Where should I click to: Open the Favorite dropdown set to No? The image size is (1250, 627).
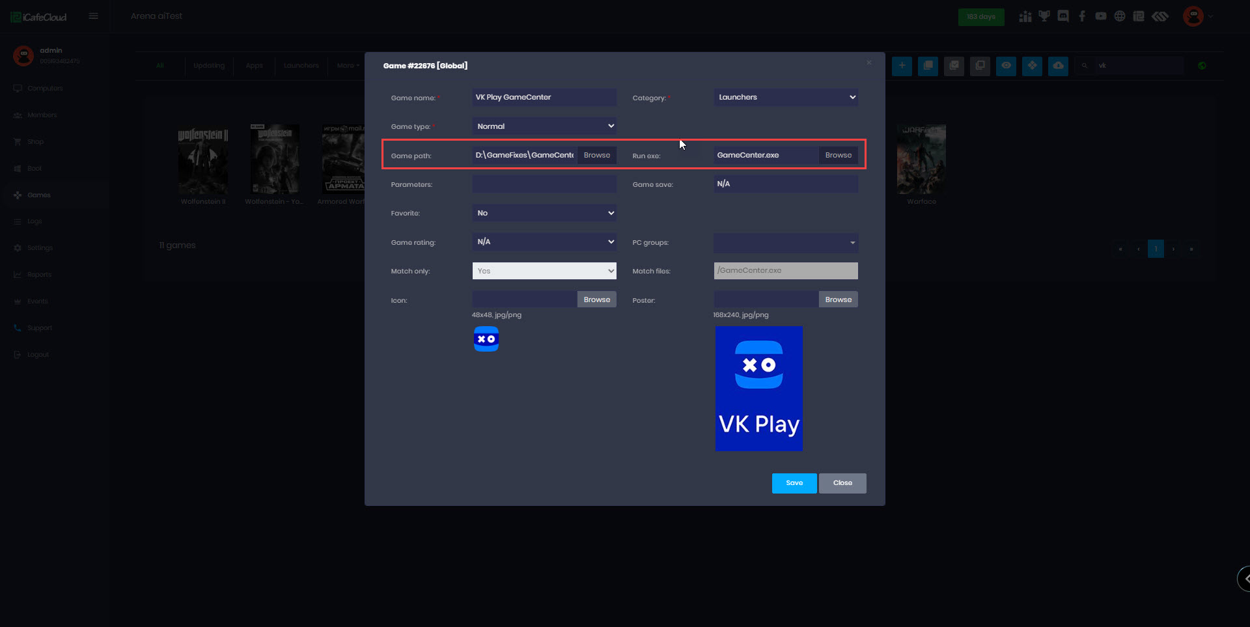pyautogui.click(x=544, y=213)
